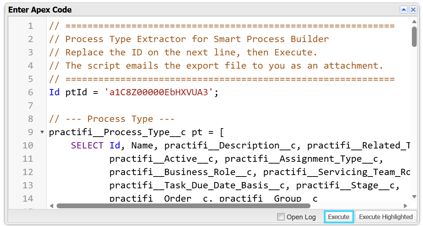Click the 'Enter Apex Code' window title
Screen dimensions: 423x226
tap(40, 10)
